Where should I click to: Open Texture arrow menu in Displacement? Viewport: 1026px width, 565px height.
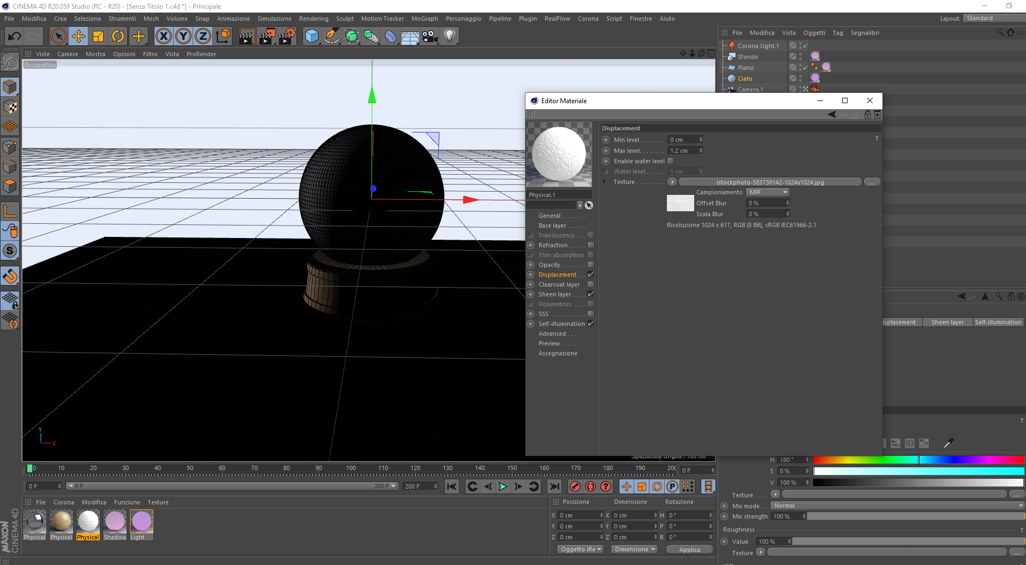pos(672,182)
